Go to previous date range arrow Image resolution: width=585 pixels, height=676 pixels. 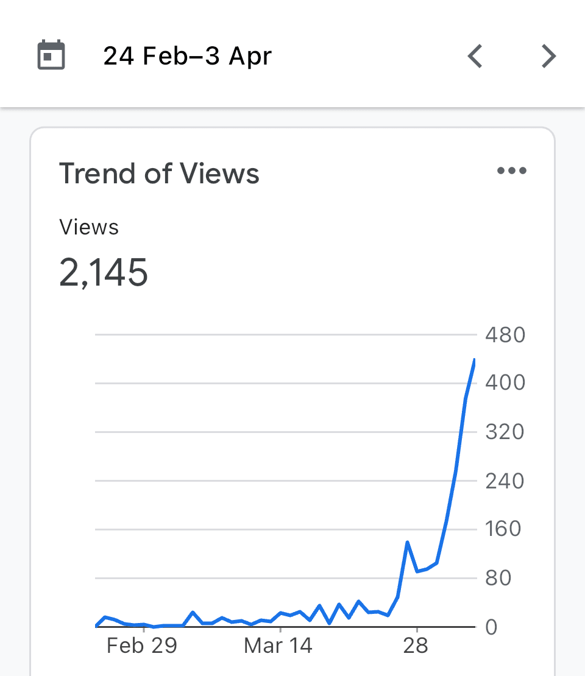pyautogui.click(x=475, y=56)
